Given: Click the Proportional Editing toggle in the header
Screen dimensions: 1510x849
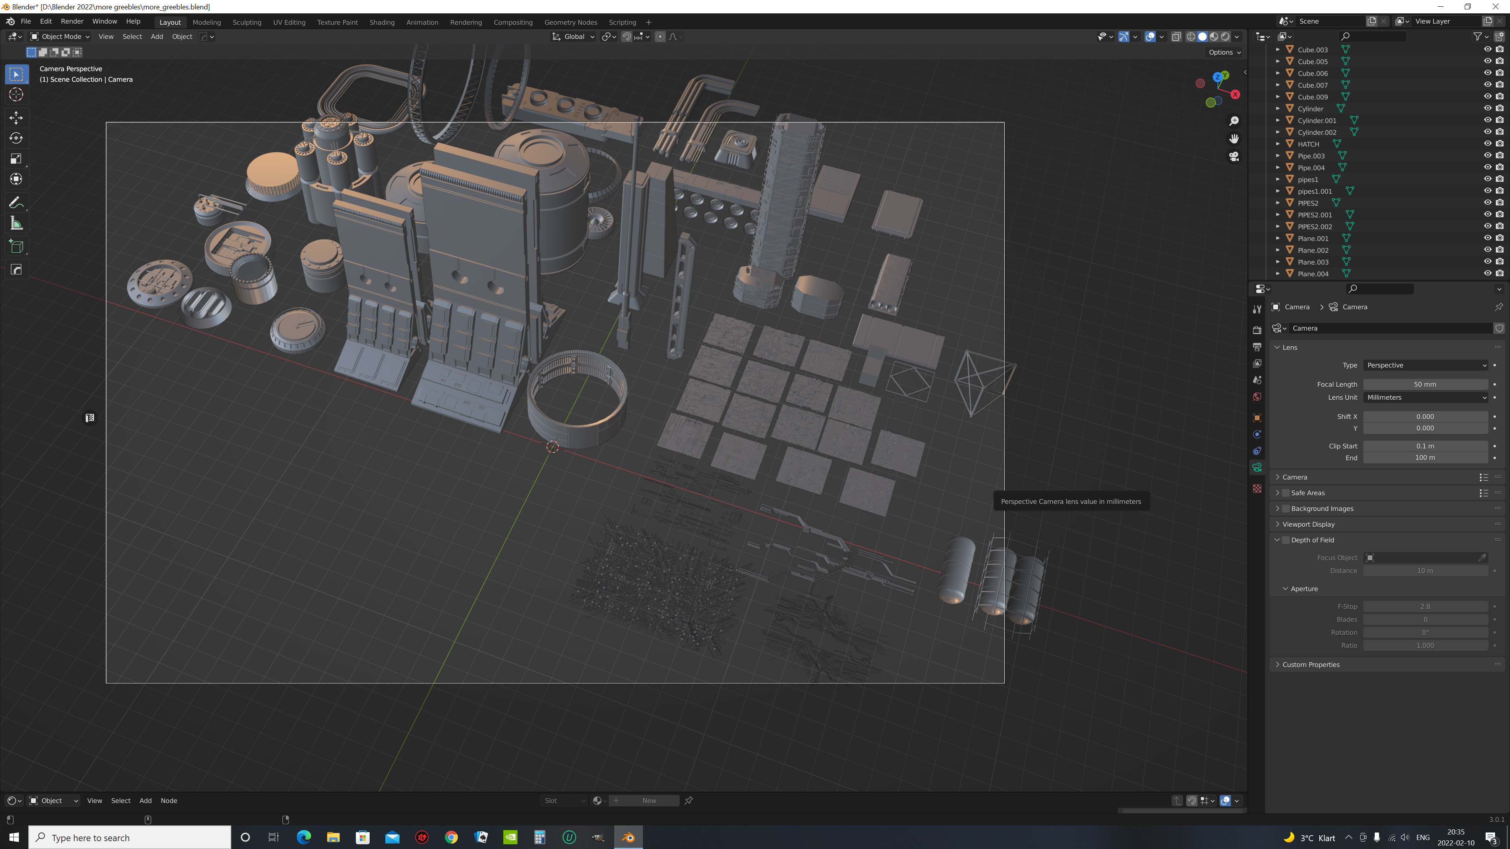Looking at the screenshot, I should 660,36.
